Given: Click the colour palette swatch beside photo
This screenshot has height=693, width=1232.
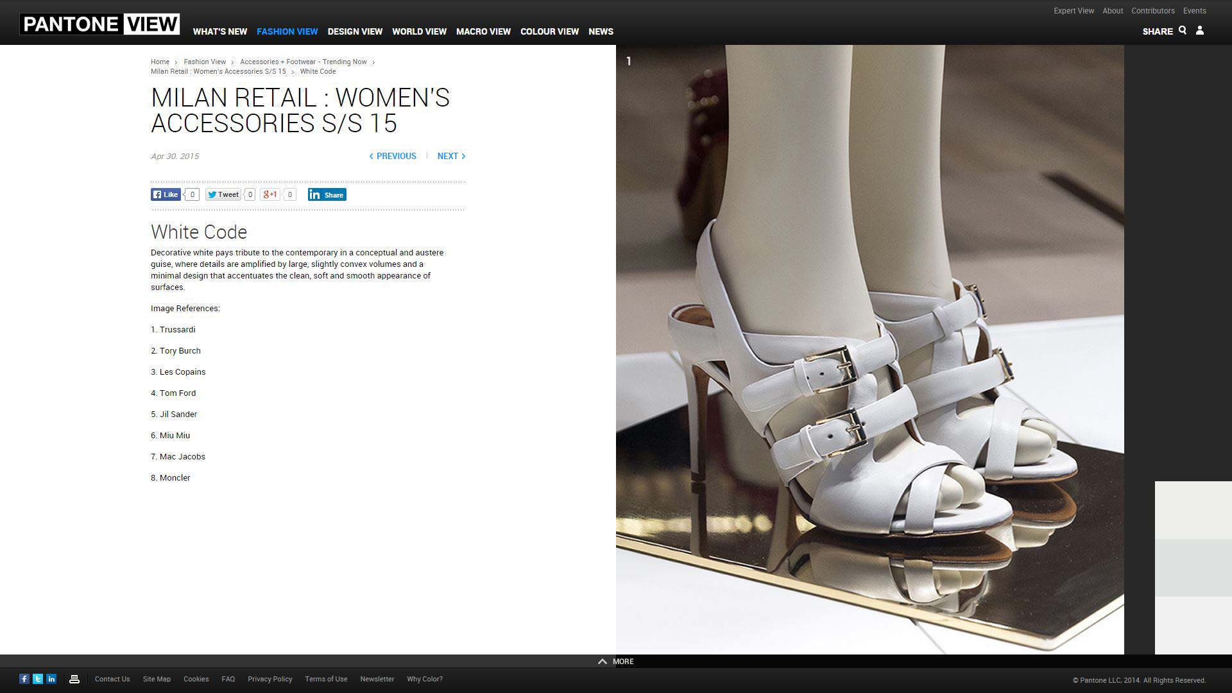Looking at the screenshot, I should tap(1193, 568).
